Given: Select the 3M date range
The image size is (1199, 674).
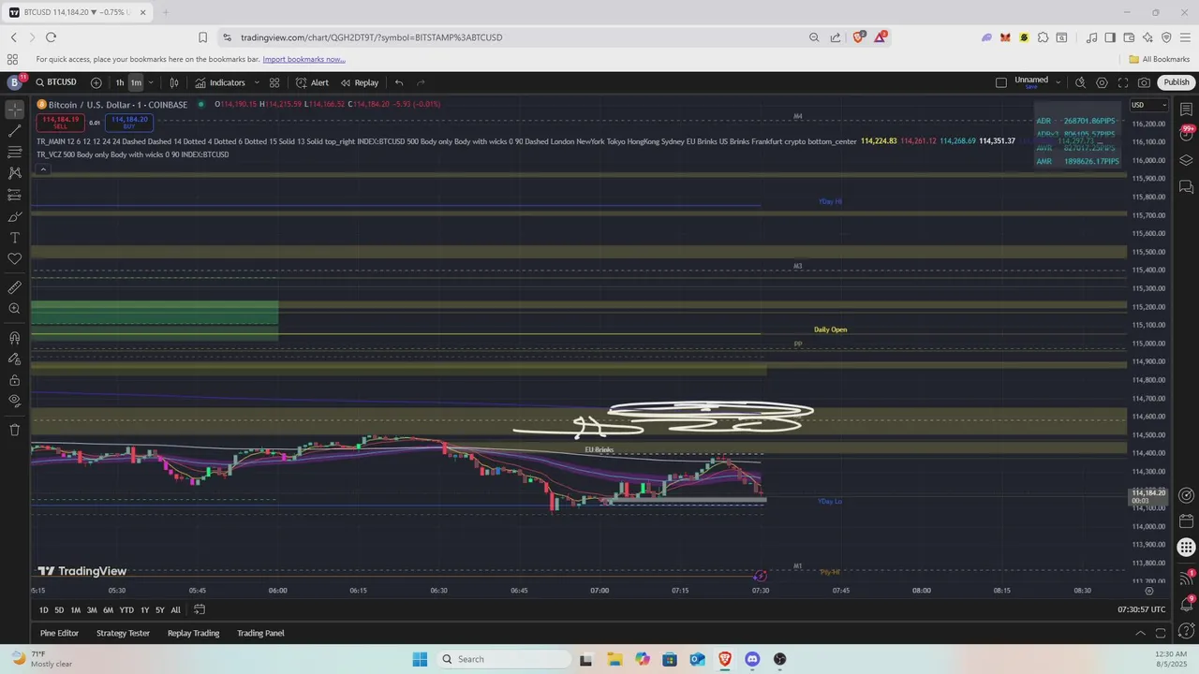Looking at the screenshot, I should coord(92,610).
